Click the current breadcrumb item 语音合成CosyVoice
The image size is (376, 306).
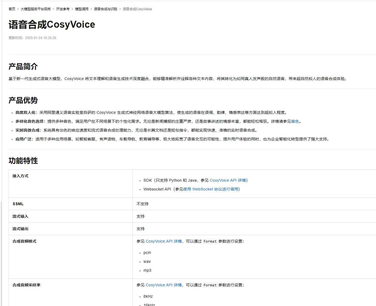(137, 9)
